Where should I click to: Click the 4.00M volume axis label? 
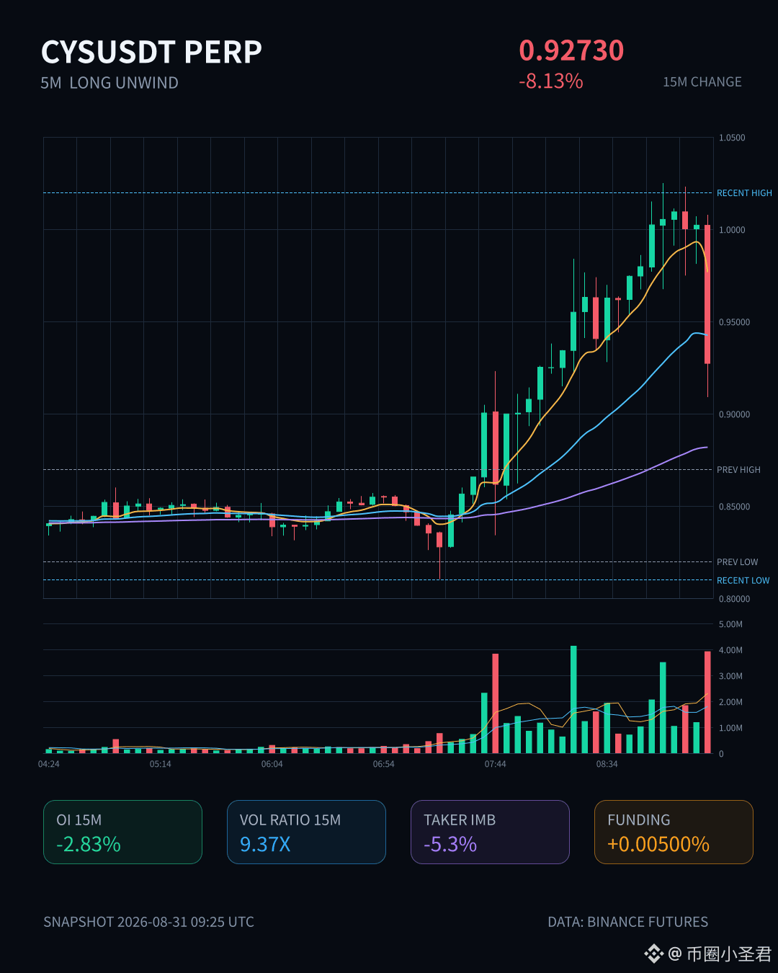tap(730, 650)
